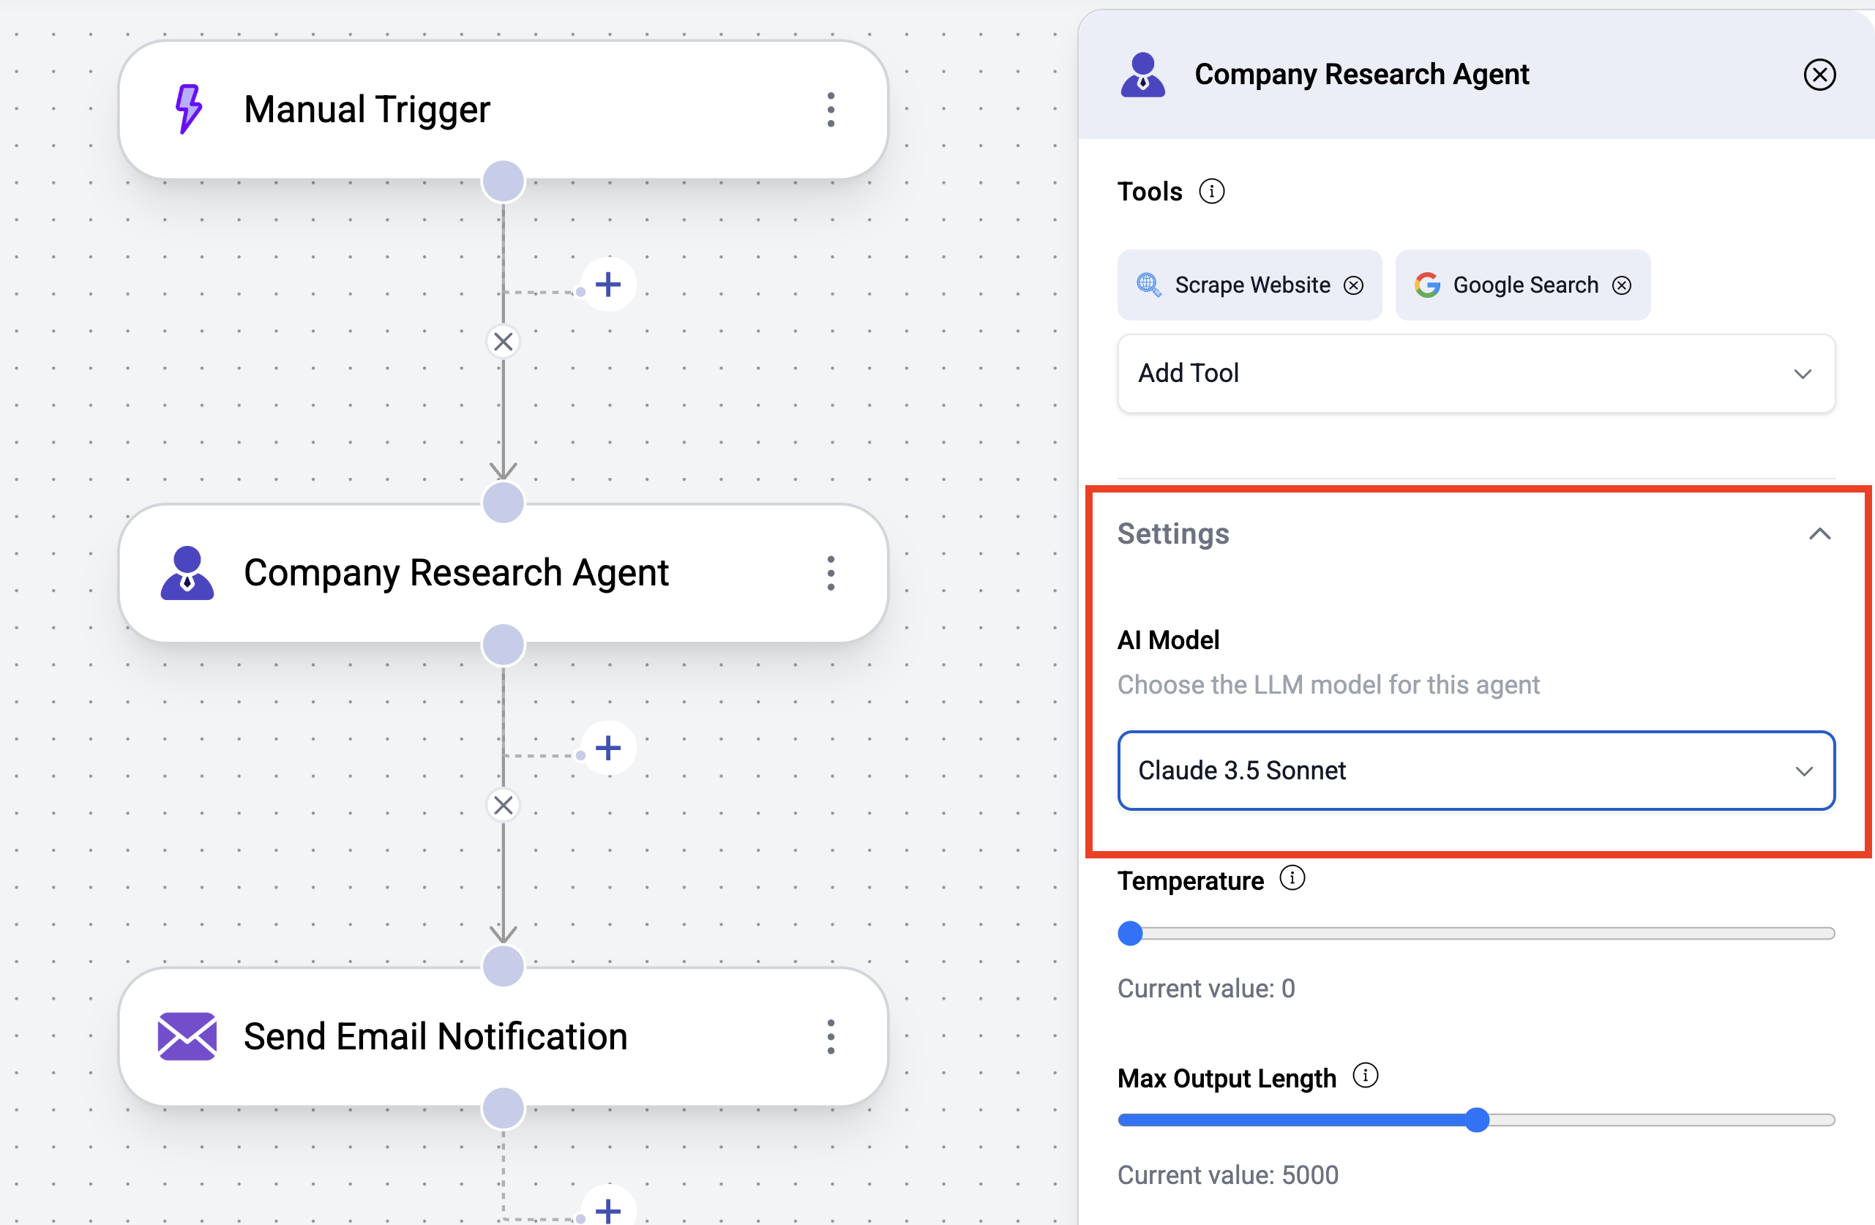Collapse the Settings section
Screen dimensions: 1875x1225
tap(1820, 533)
